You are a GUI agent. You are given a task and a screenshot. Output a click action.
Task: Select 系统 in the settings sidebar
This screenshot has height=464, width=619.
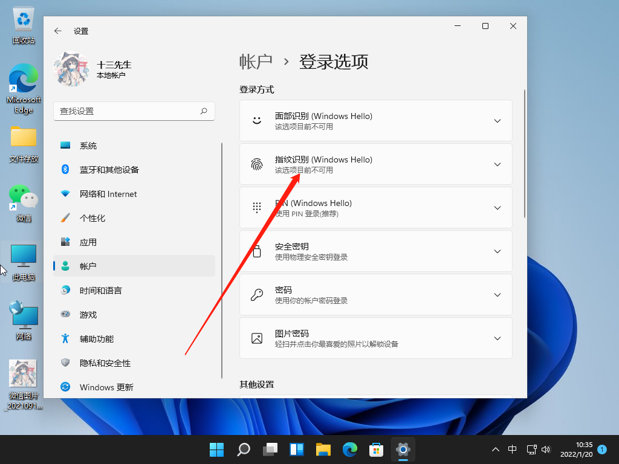88,146
